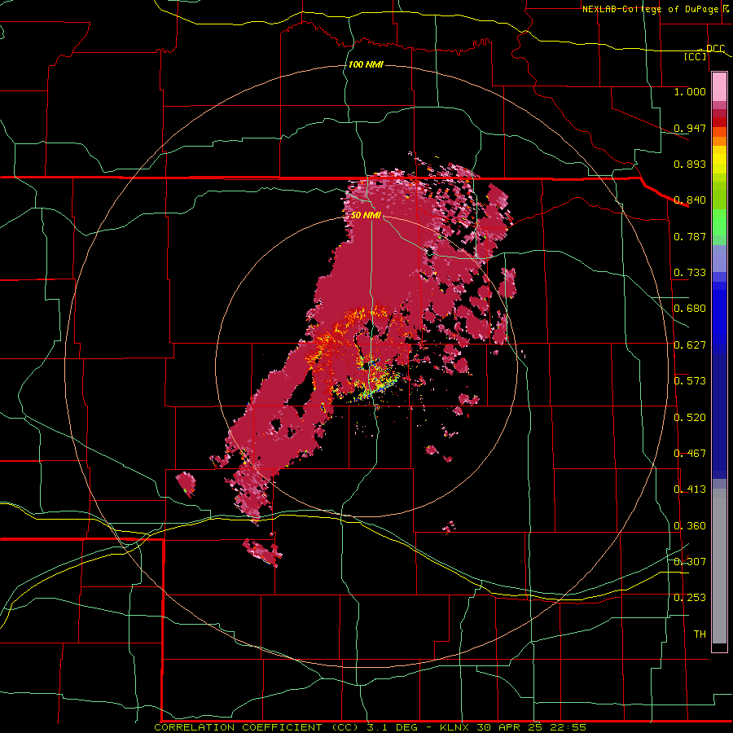Click the 1.000 value on the color scale
Image resolution: width=733 pixels, height=733 pixels.
click(x=690, y=91)
